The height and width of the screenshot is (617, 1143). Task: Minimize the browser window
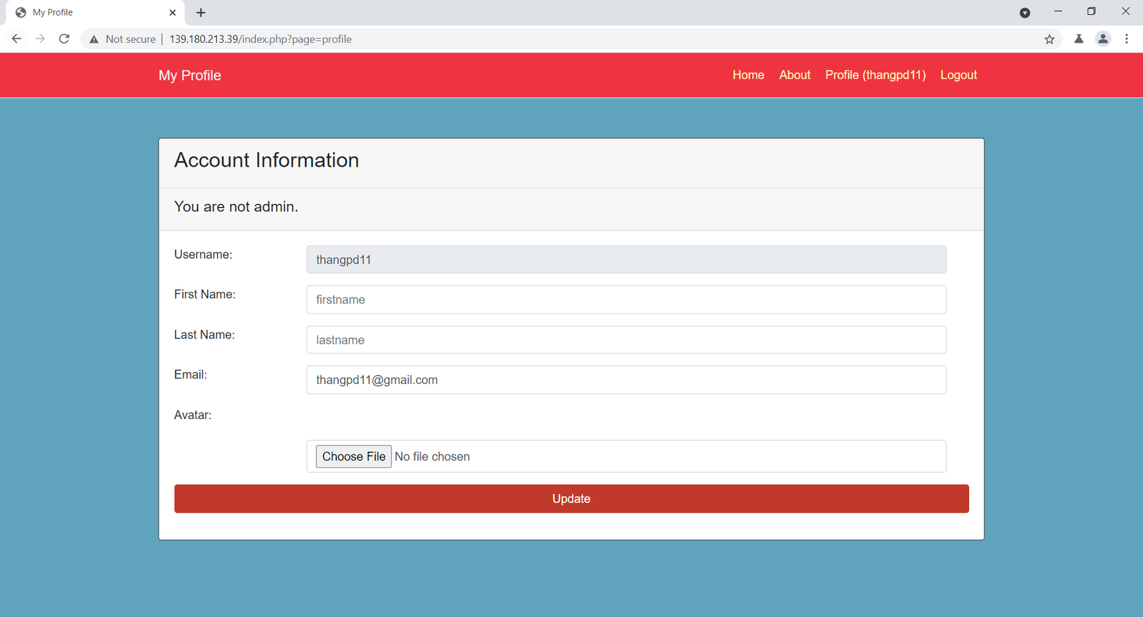pyautogui.click(x=1058, y=12)
